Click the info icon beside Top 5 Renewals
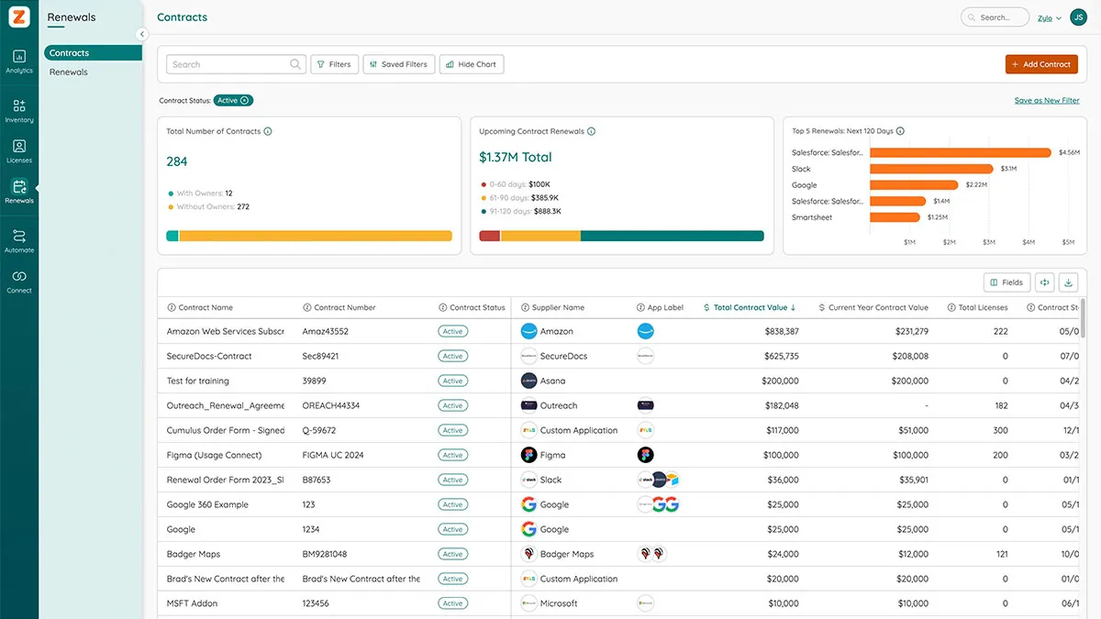This screenshot has height=619, width=1101. 901,131
